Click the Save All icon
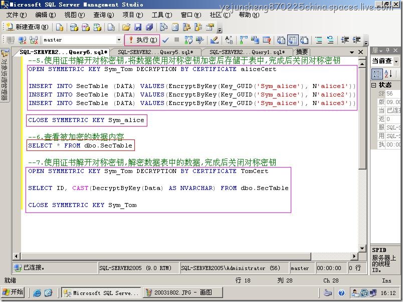The width and height of the screenshot is (403, 302). pyautogui.click(x=149, y=27)
